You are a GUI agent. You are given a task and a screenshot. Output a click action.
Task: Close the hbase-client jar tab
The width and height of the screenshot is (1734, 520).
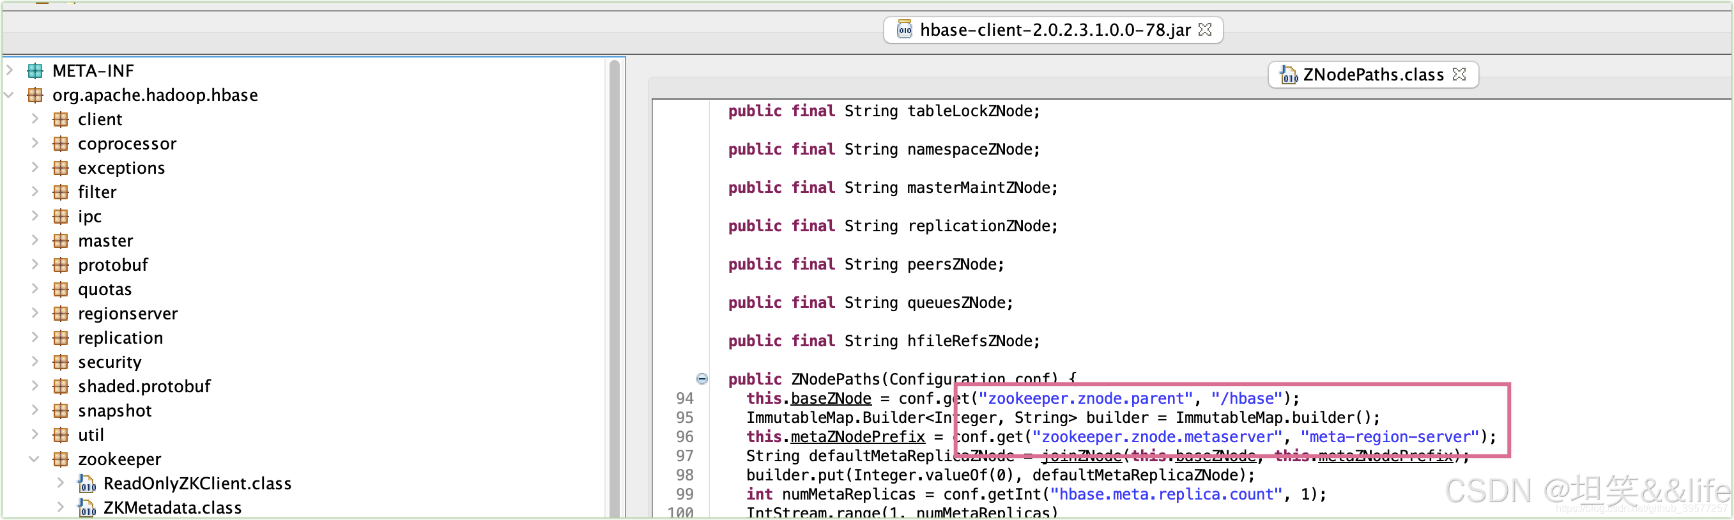point(1205,29)
